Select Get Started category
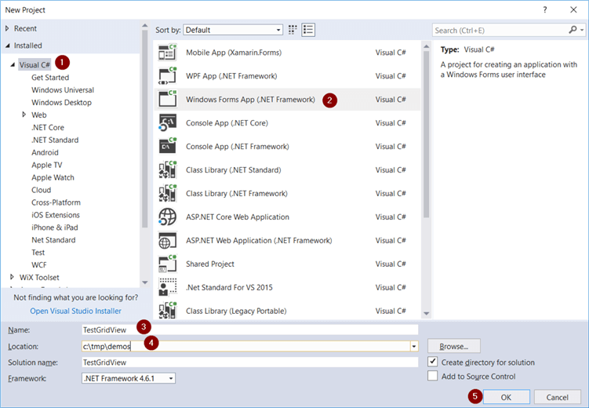The image size is (589, 408). [50, 78]
